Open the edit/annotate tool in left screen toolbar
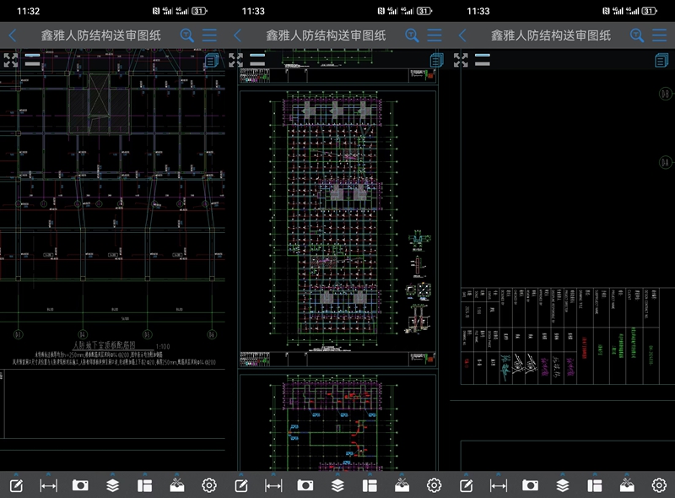The width and height of the screenshot is (675, 498). pos(15,485)
